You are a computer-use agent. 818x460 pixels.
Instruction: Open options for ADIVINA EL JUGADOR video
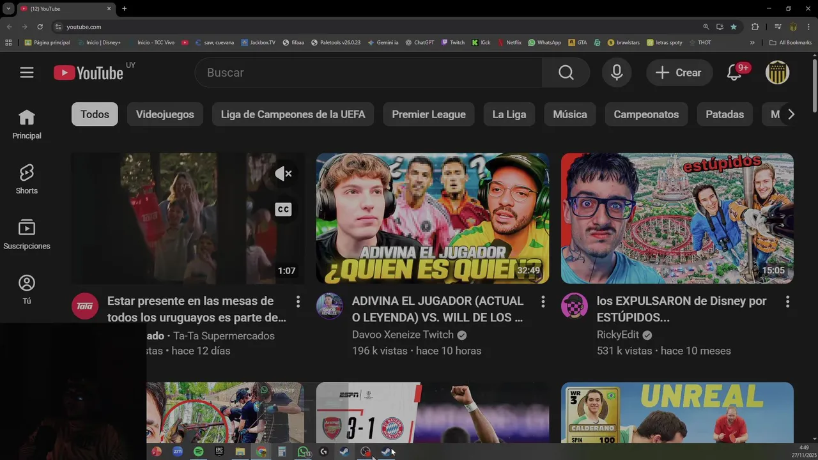pos(543,302)
